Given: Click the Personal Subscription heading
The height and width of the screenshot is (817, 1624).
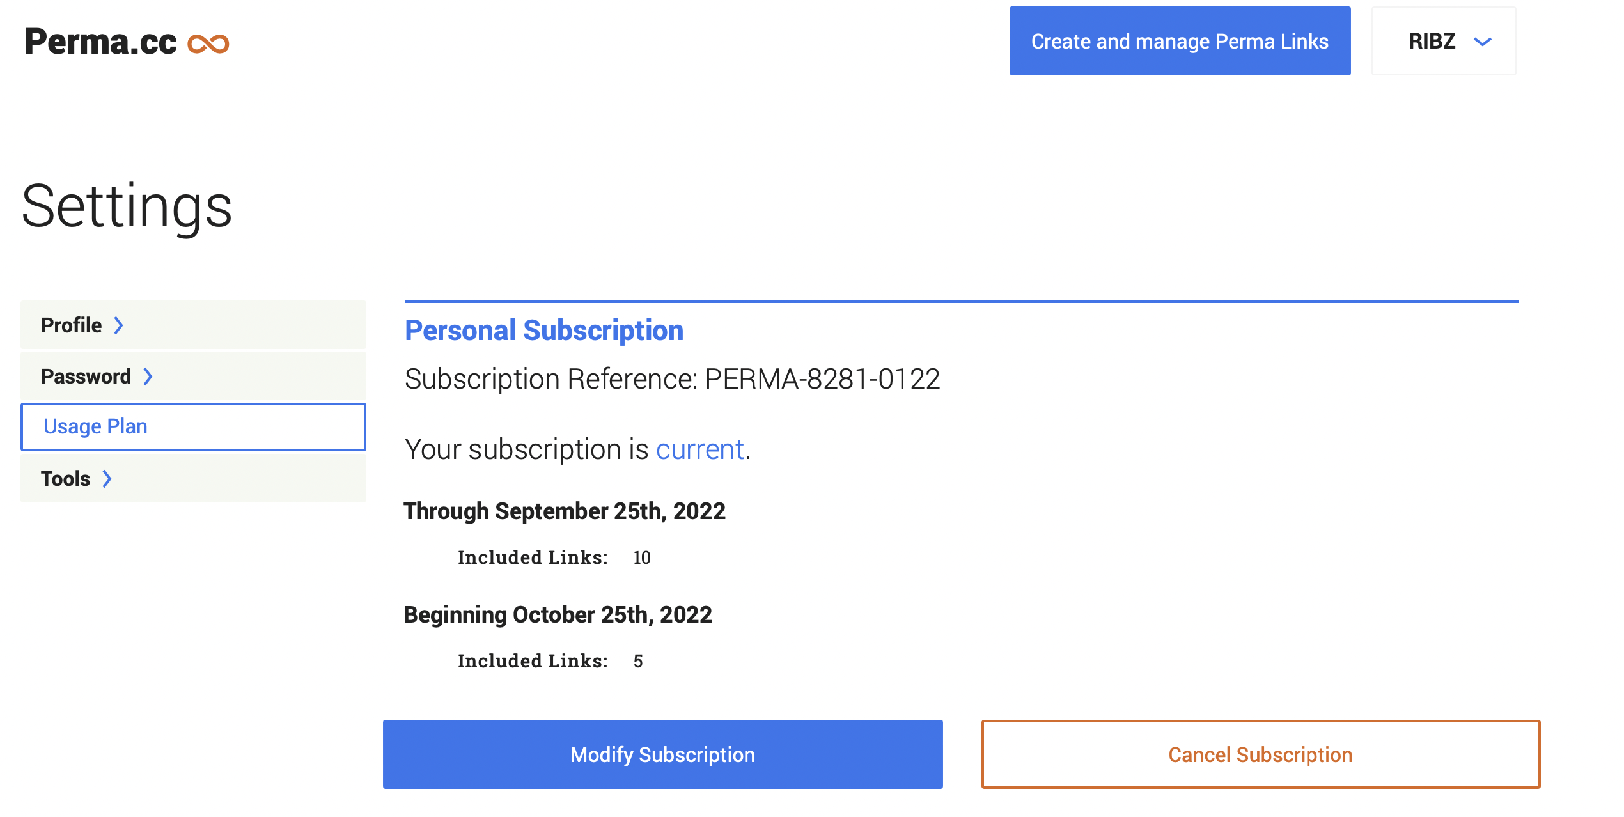Looking at the screenshot, I should click(543, 331).
